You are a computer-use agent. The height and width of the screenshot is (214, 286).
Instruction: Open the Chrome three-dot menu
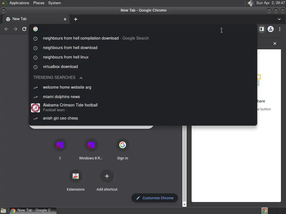tap(280, 29)
